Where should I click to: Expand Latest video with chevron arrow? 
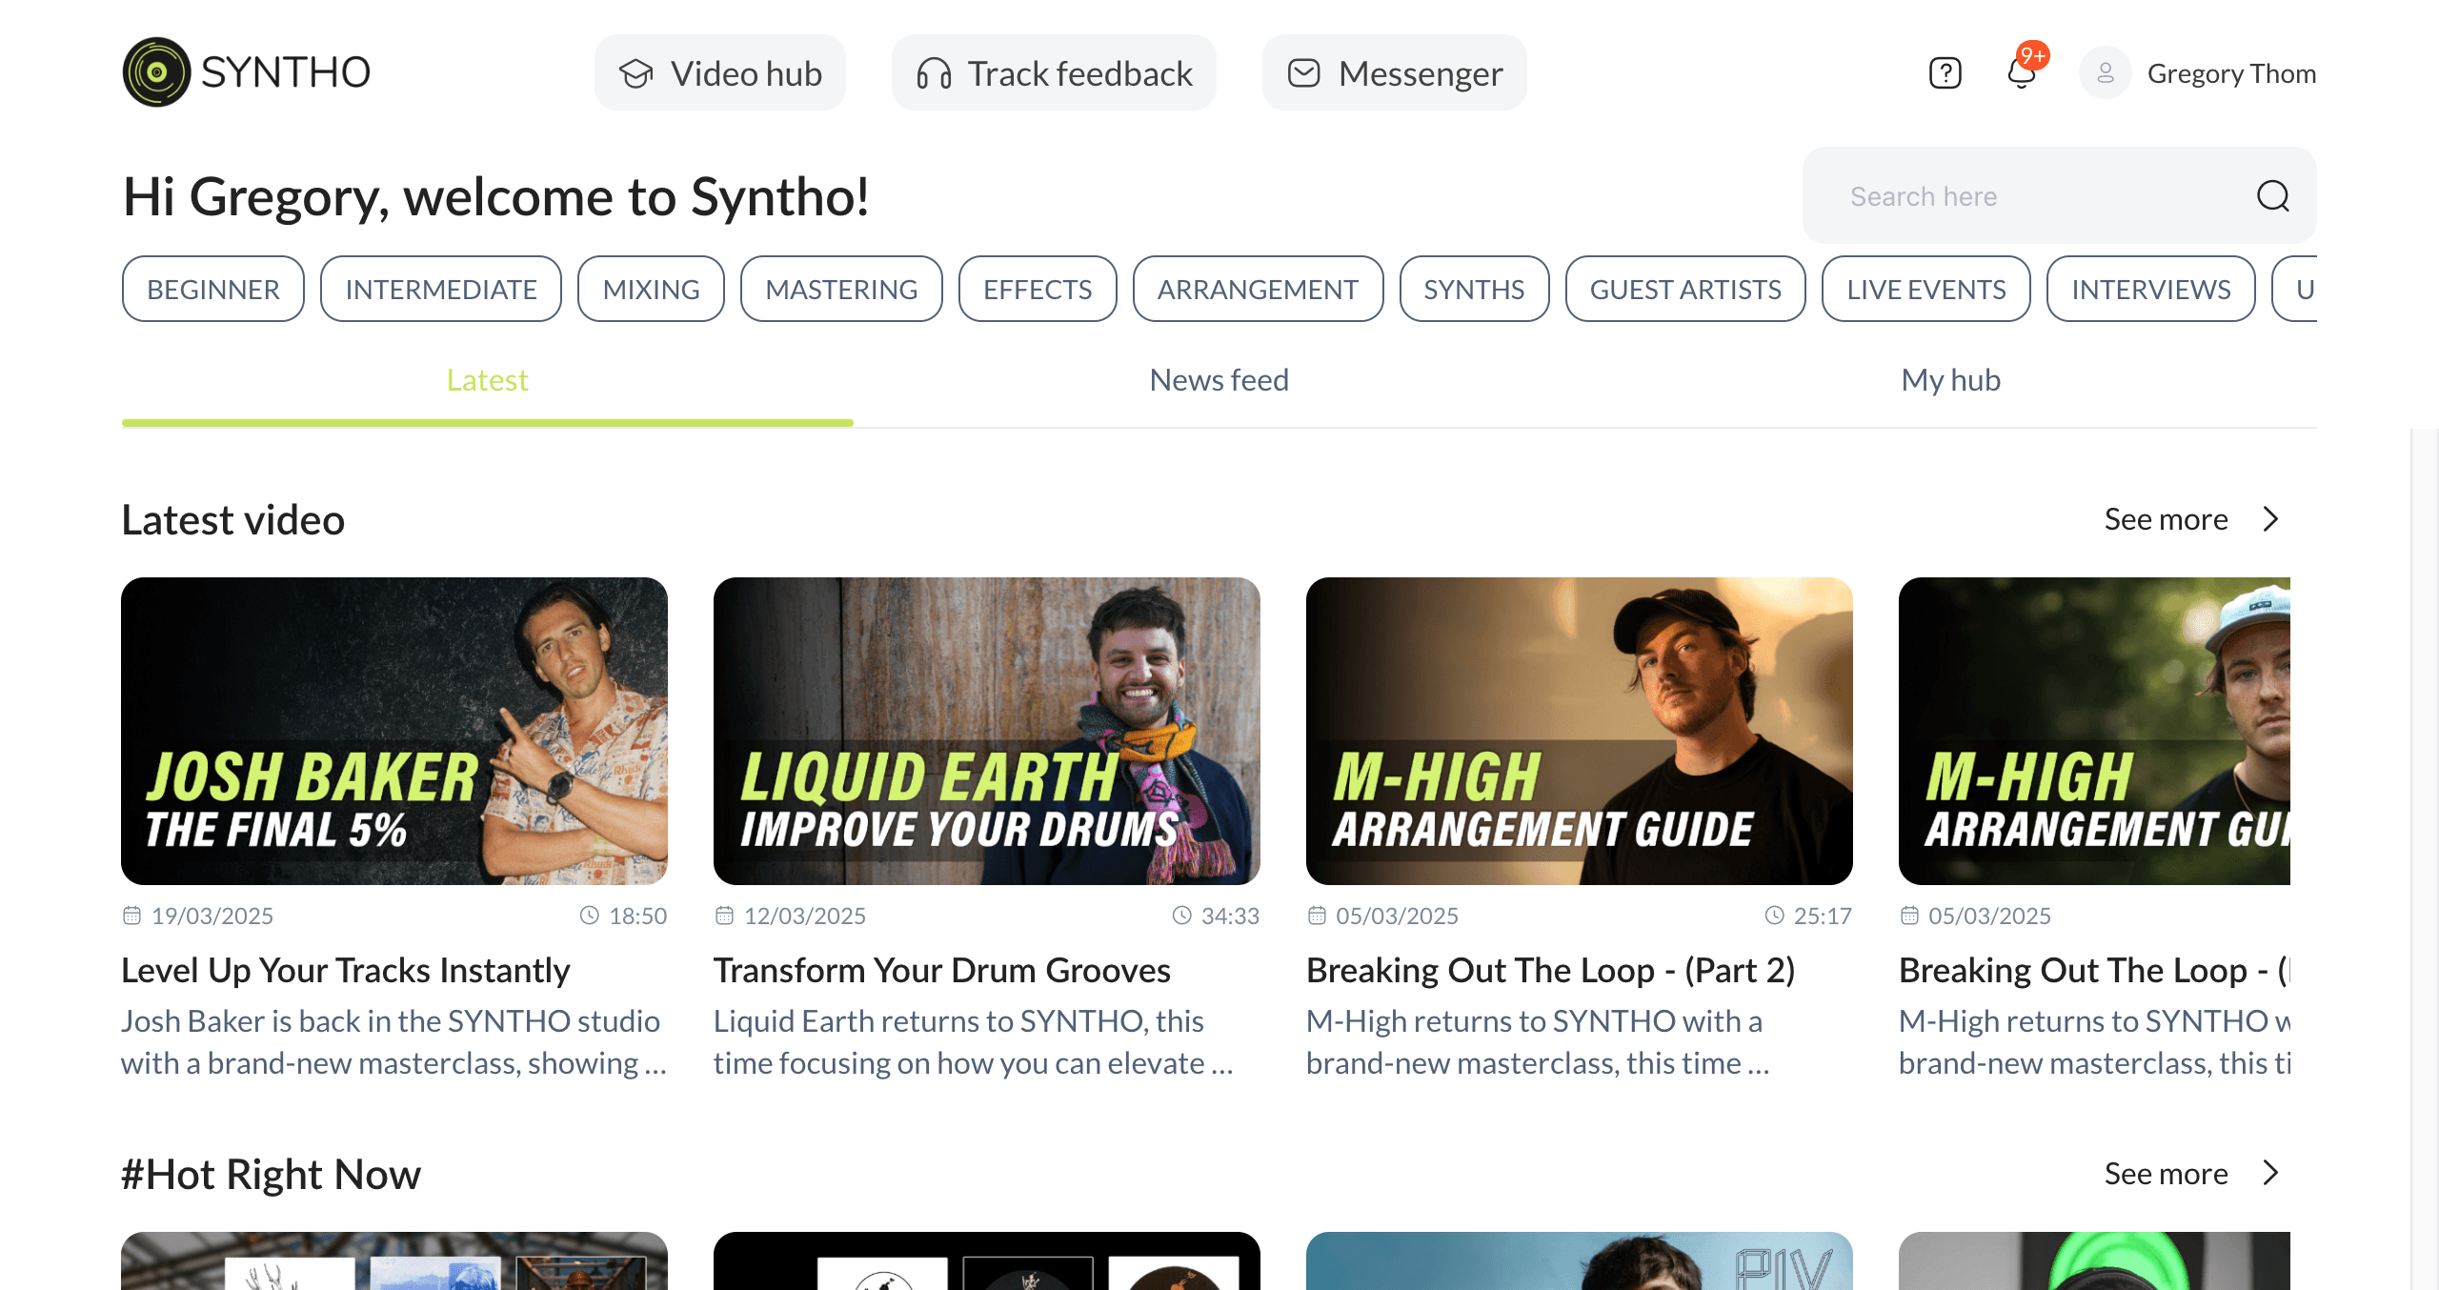click(x=2271, y=519)
